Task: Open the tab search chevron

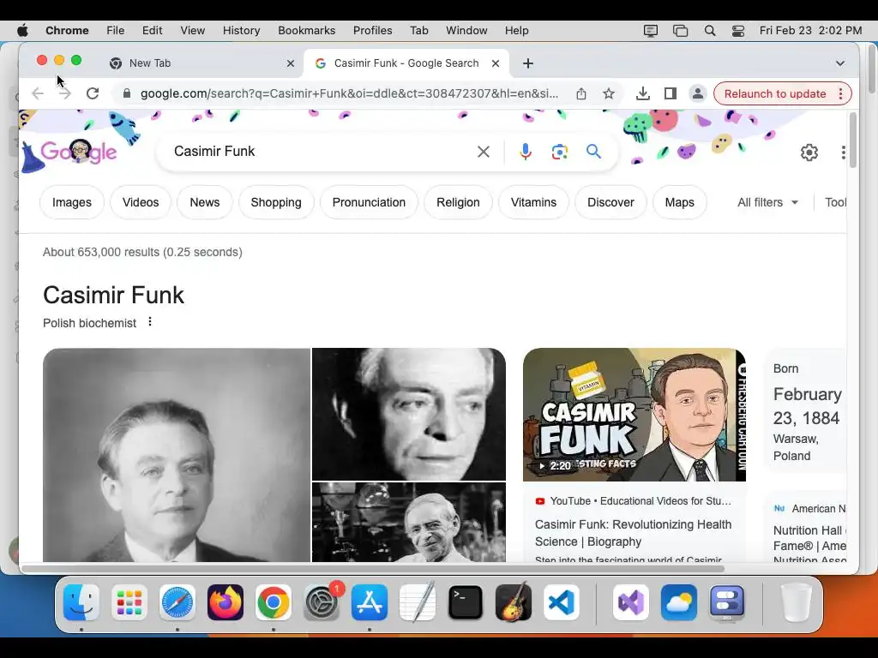Action: [840, 63]
